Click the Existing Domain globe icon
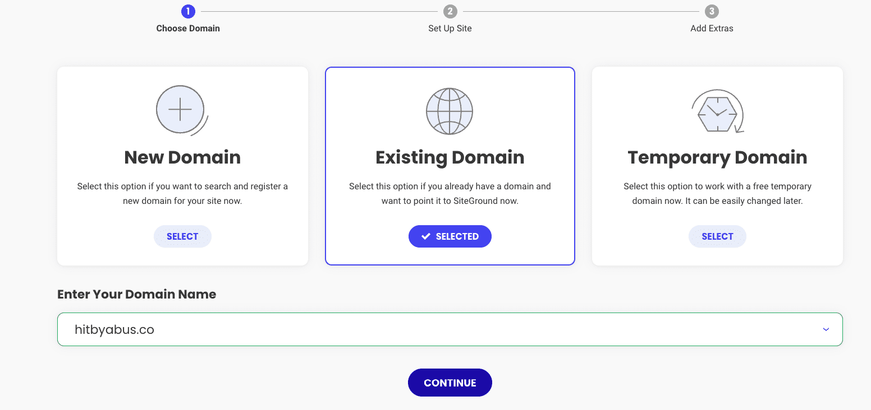The height and width of the screenshot is (410, 871). 450,111
